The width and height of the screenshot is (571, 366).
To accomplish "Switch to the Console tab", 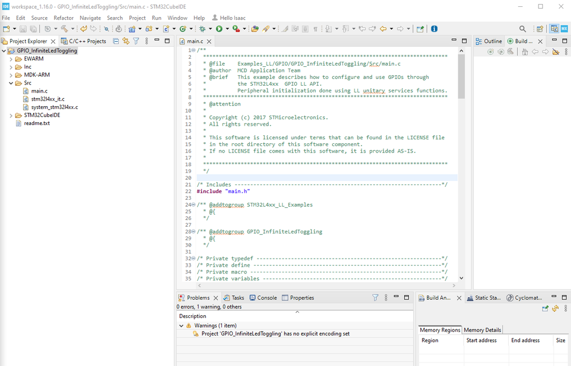I will (x=266, y=297).
